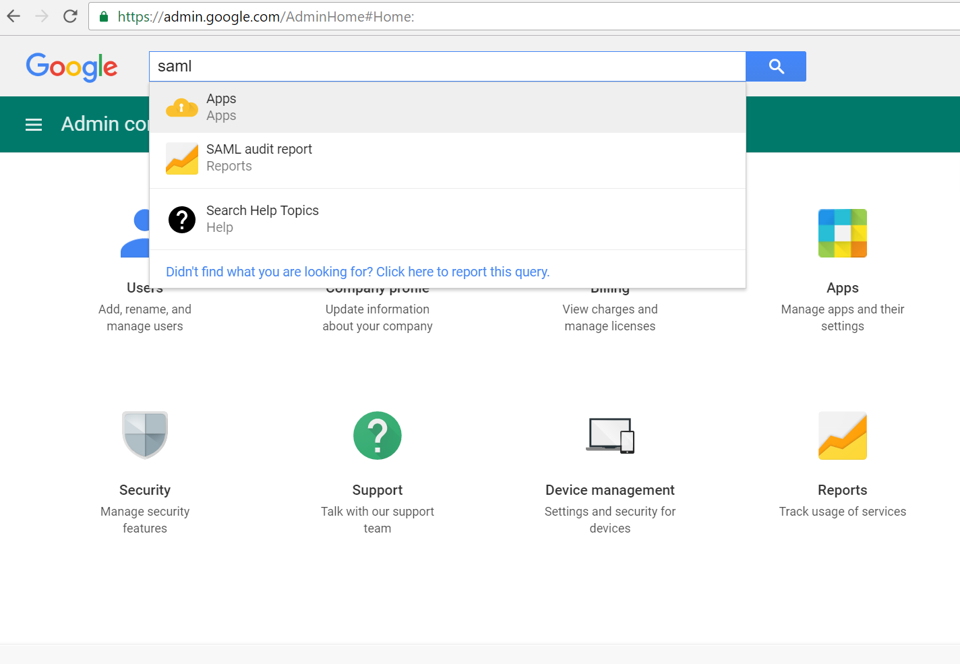Click the saml search input field

[447, 66]
